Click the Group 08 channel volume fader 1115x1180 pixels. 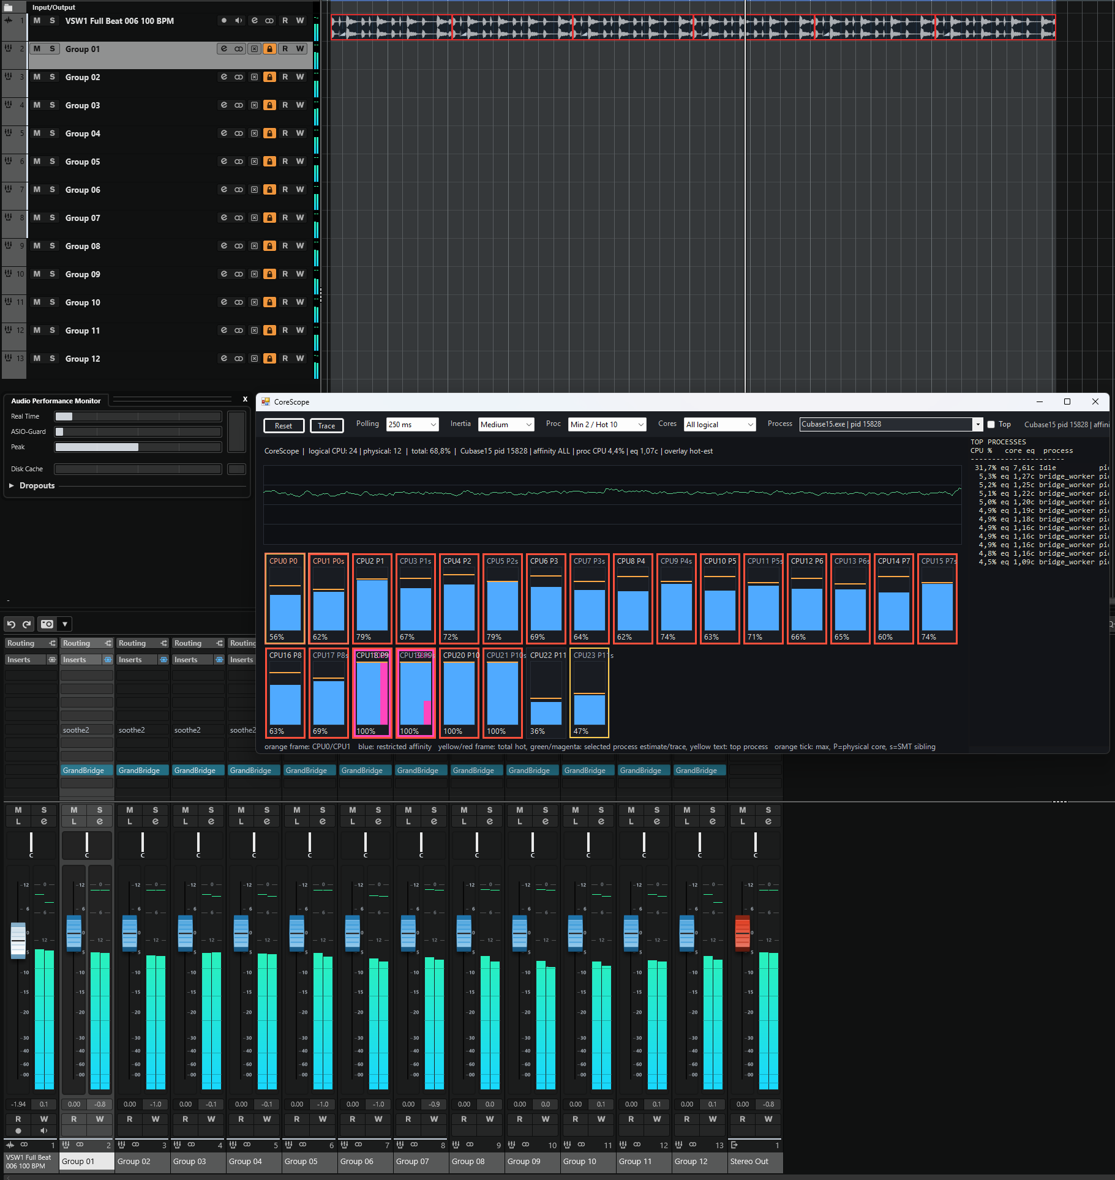[464, 933]
